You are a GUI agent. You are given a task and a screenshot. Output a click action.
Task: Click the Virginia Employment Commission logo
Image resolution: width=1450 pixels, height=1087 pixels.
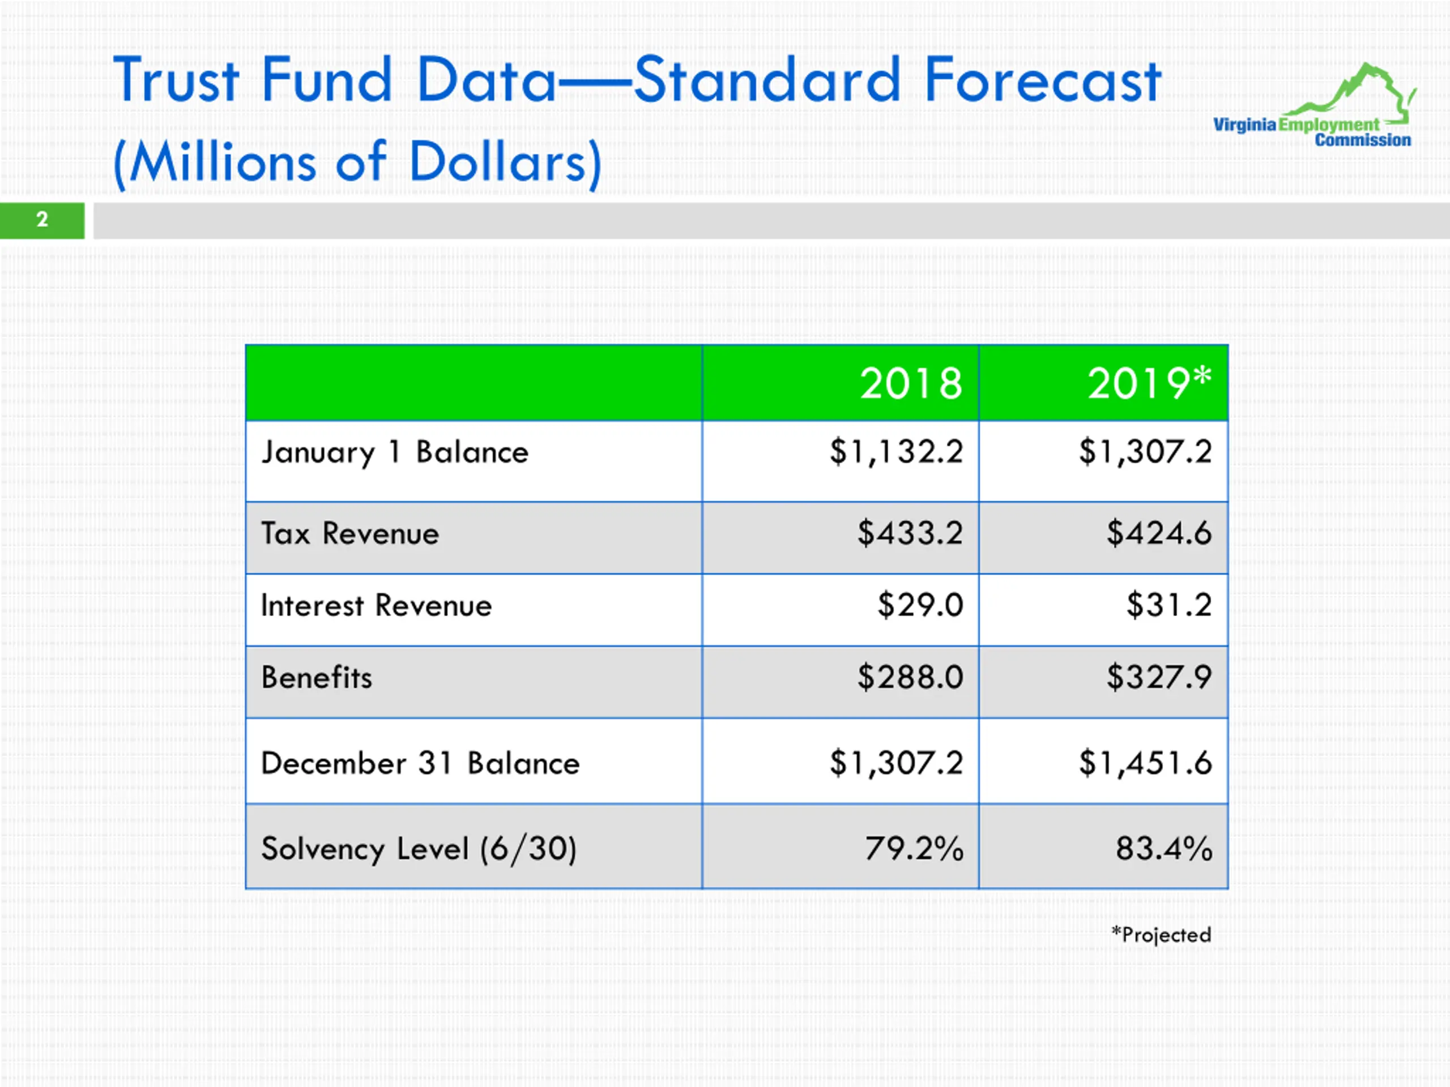[x=1313, y=105]
